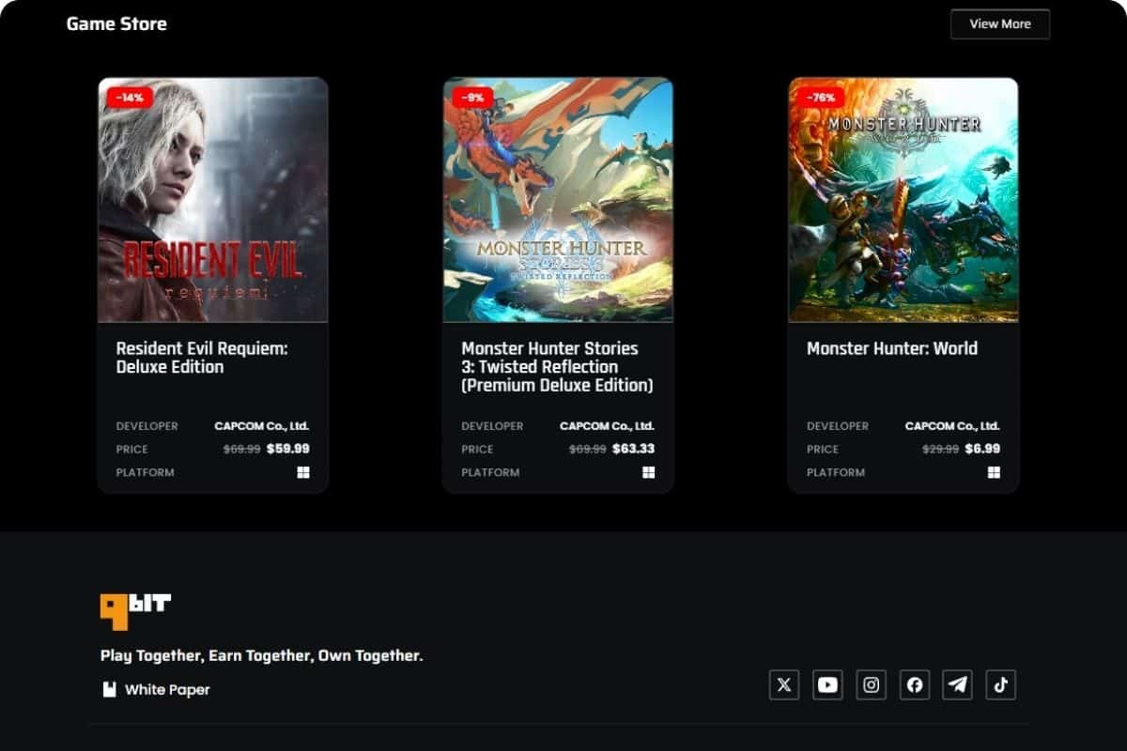Click the View More button

pos(999,24)
